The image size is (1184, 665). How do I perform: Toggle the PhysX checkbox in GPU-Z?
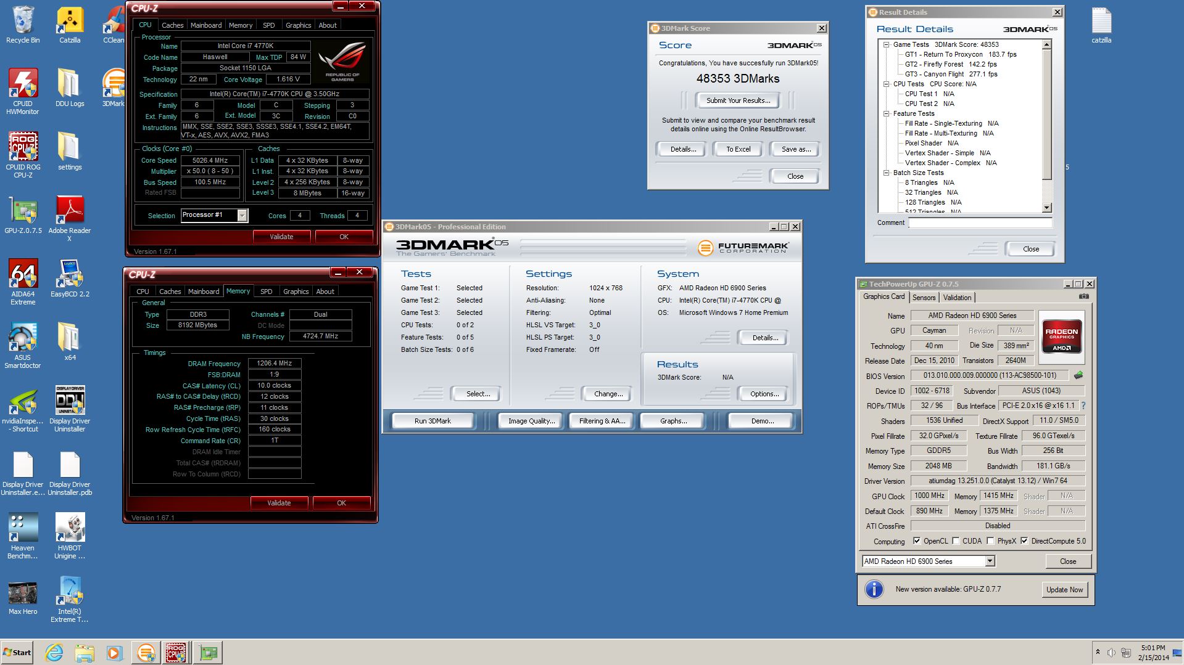coord(990,541)
